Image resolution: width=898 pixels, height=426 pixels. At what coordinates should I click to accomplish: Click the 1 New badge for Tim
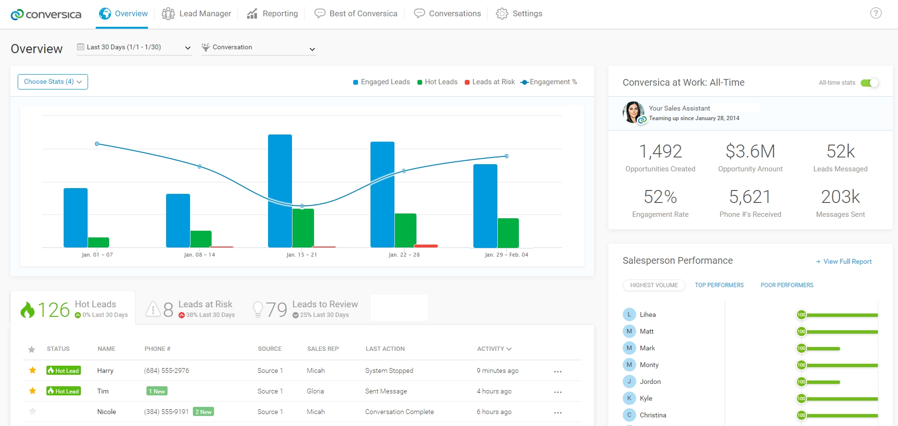pyautogui.click(x=157, y=391)
